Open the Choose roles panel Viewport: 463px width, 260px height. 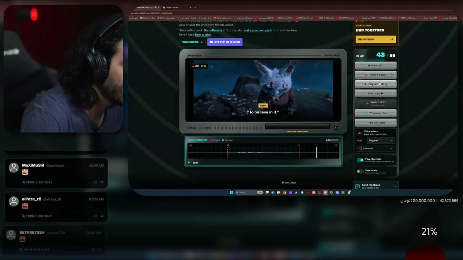coord(375,113)
